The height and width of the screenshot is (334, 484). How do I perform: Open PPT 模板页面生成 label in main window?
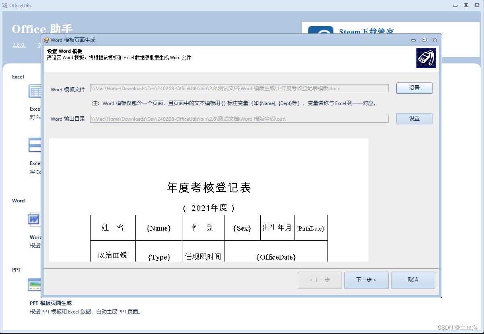point(51,303)
